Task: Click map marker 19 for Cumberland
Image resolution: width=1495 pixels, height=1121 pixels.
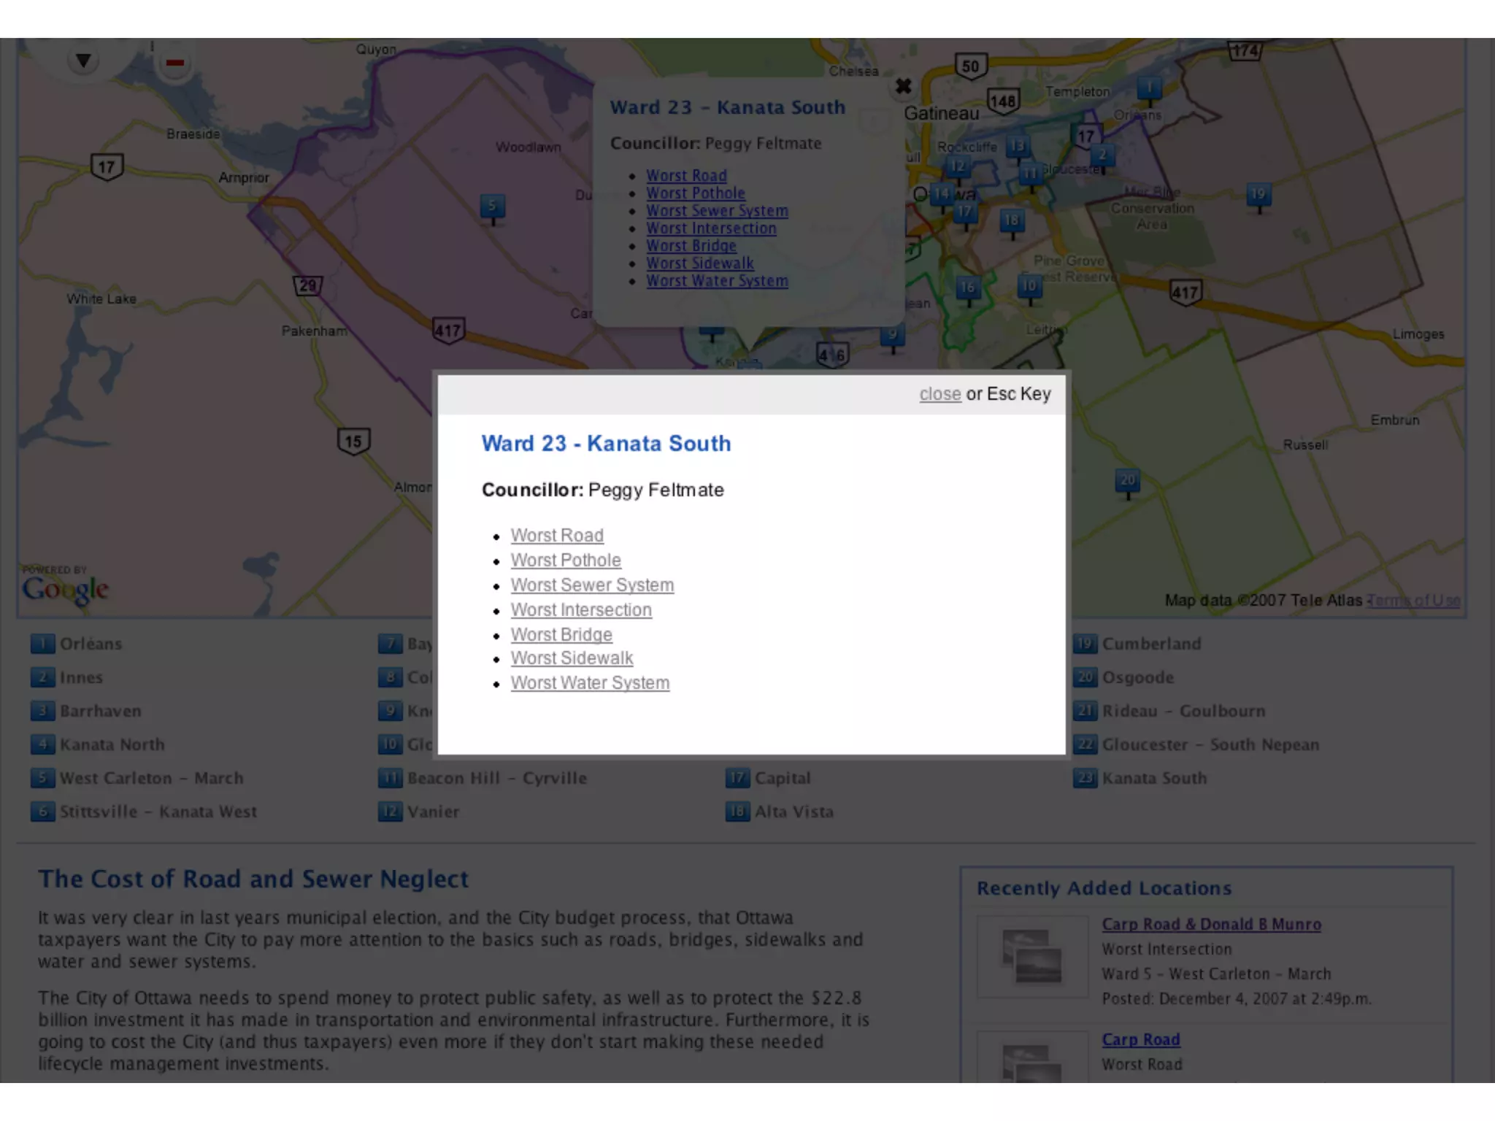Action: (1258, 195)
